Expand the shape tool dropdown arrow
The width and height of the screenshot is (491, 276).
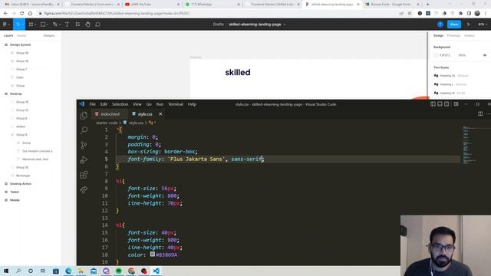coord(48,25)
